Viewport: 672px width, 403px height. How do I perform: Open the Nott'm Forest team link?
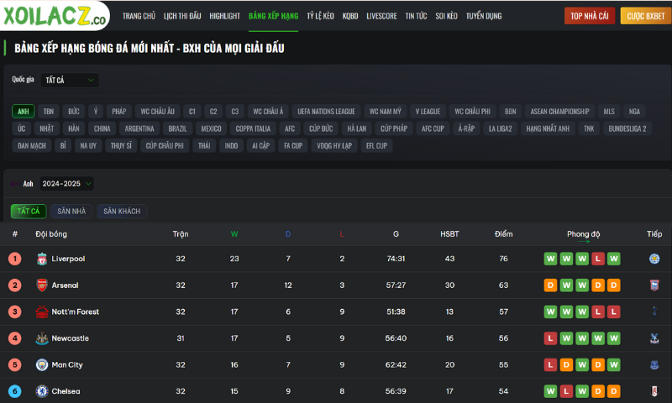pos(75,311)
